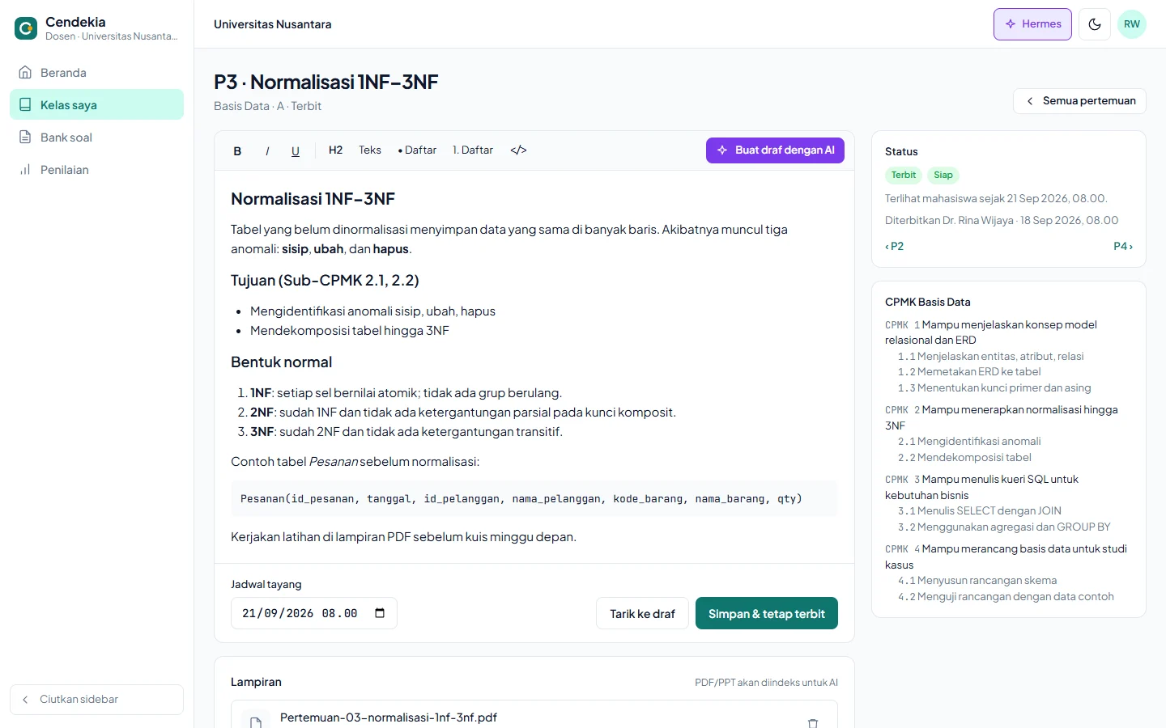Viewport: 1166px width, 728px height.
Task: Click sub-CPMK 3.1 Menulis SELECT dengan JOIN
Action: pos(980,511)
